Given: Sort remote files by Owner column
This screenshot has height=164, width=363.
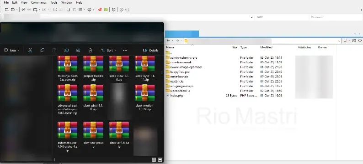Looking at the screenshot, I should 322,47.
